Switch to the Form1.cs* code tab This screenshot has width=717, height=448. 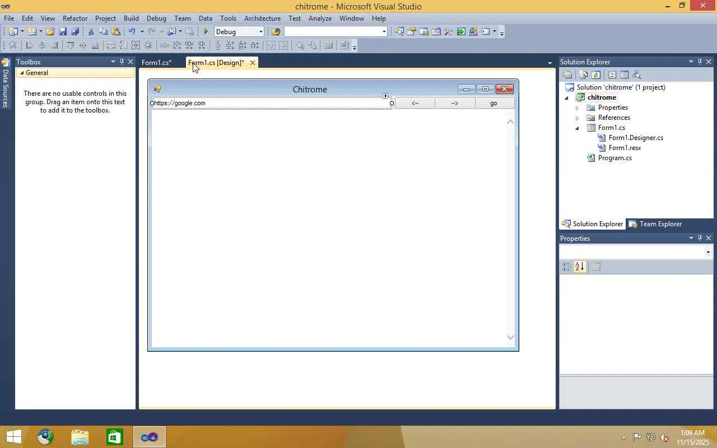coord(156,63)
